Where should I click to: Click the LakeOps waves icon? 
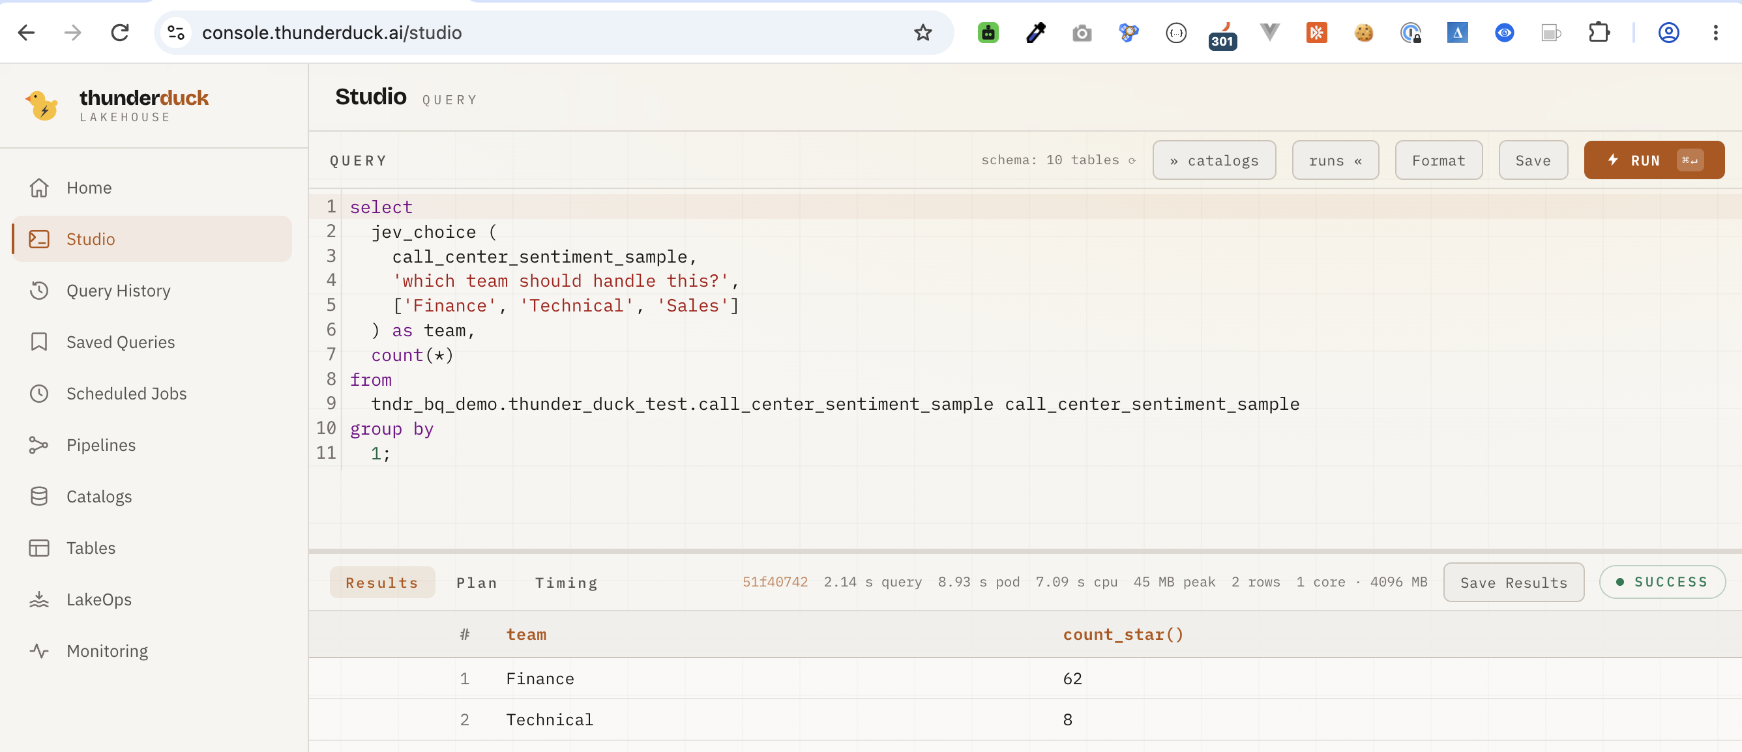click(x=39, y=599)
